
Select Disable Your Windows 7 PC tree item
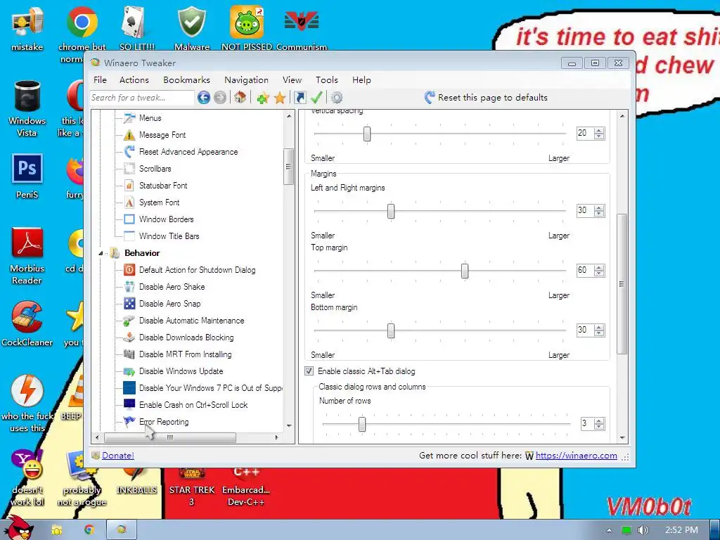point(211,388)
